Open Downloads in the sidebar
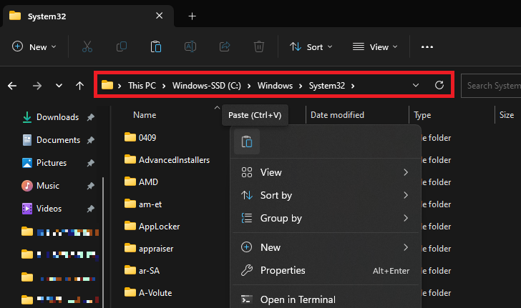521x308 pixels. (x=57, y=117)
